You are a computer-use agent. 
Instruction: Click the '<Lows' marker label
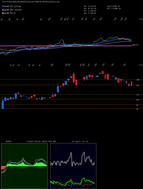click(x=140, y=65)
